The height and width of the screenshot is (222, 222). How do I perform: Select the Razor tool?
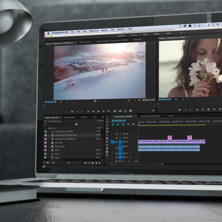[107, 138]
